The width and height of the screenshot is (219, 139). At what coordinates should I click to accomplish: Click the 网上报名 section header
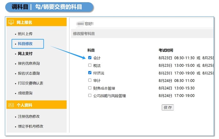[24, 22]
